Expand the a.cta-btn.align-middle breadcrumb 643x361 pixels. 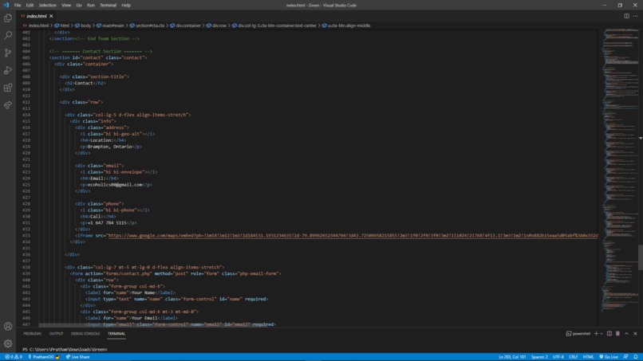coord(349,26)
